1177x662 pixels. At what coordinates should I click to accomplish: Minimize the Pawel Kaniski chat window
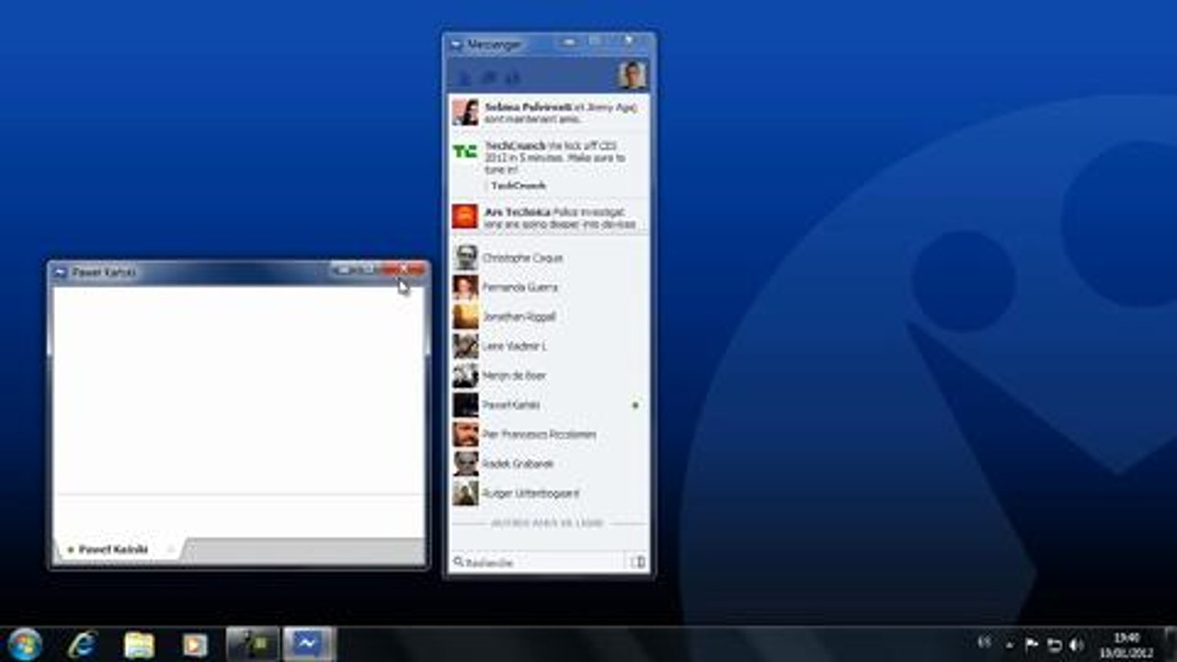[x=343, y=269]
